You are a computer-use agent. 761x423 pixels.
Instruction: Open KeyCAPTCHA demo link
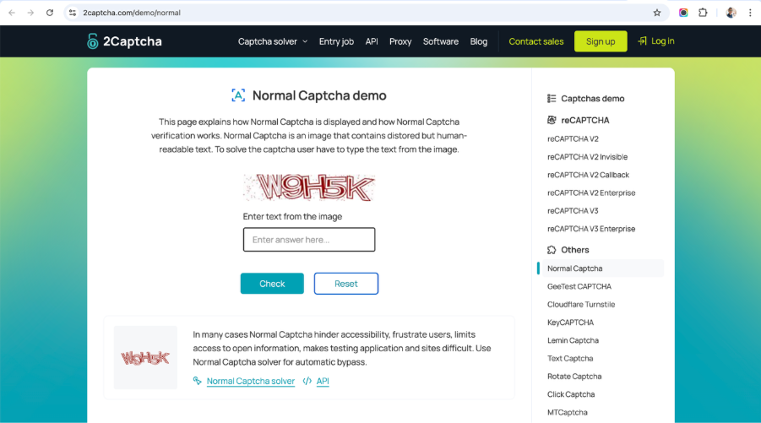pos(570,322)
